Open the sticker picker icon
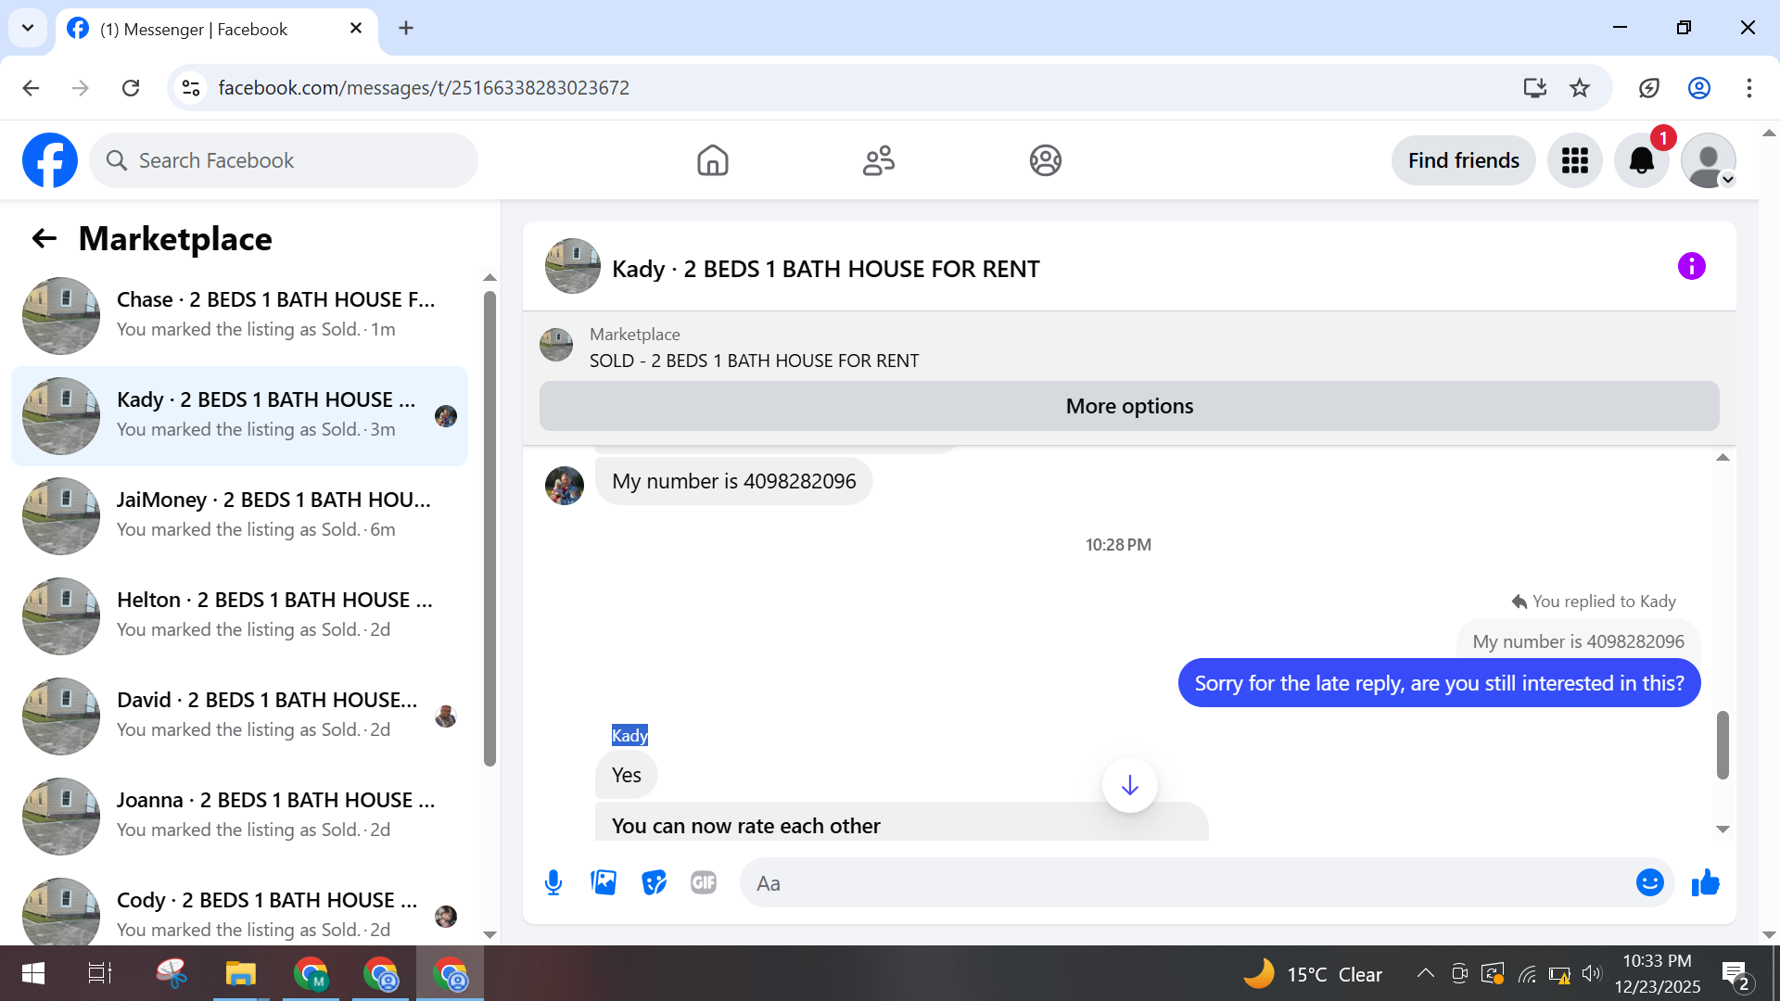Screen dimensions: 1780x1001 pos(654,882)
